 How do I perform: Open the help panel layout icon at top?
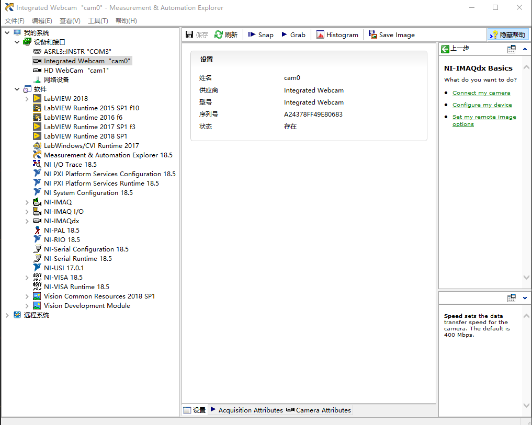point(511,49)
